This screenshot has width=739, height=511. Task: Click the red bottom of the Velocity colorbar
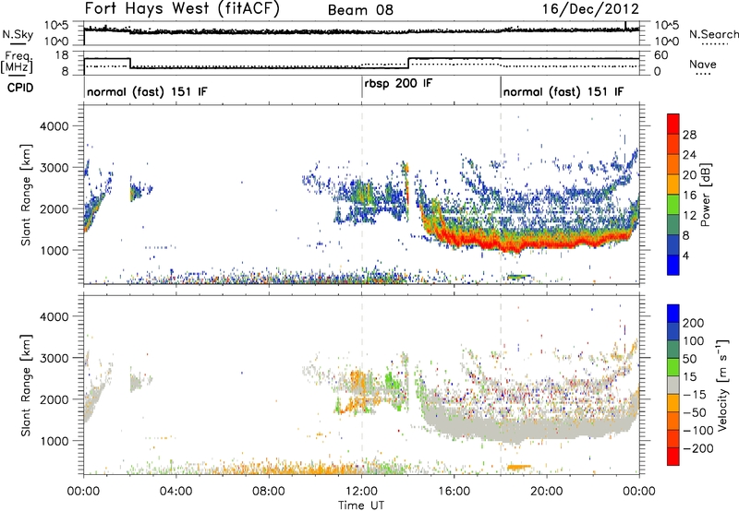[x=673, y=456]
